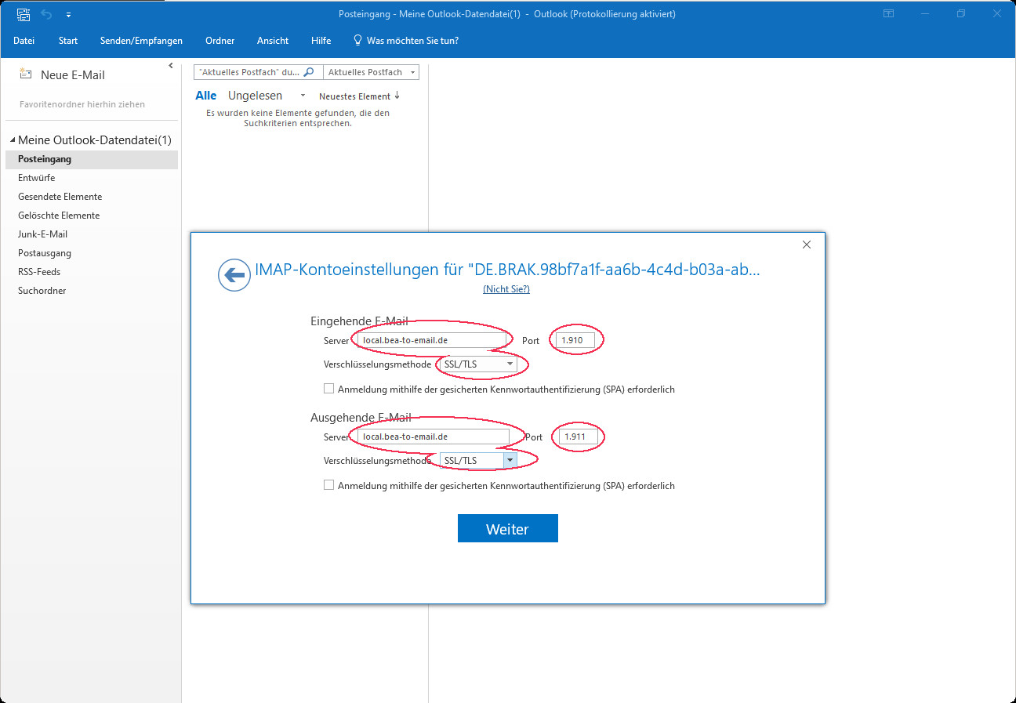Screen dimensions: 1016x703
Task: Show Alle messages filter
Action: [206, 96]
